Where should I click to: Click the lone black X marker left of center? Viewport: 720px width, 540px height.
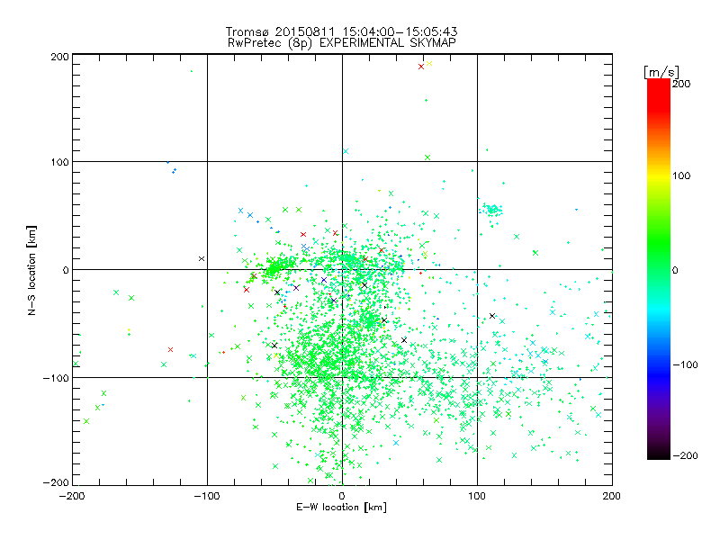click(x=201, y=259)
